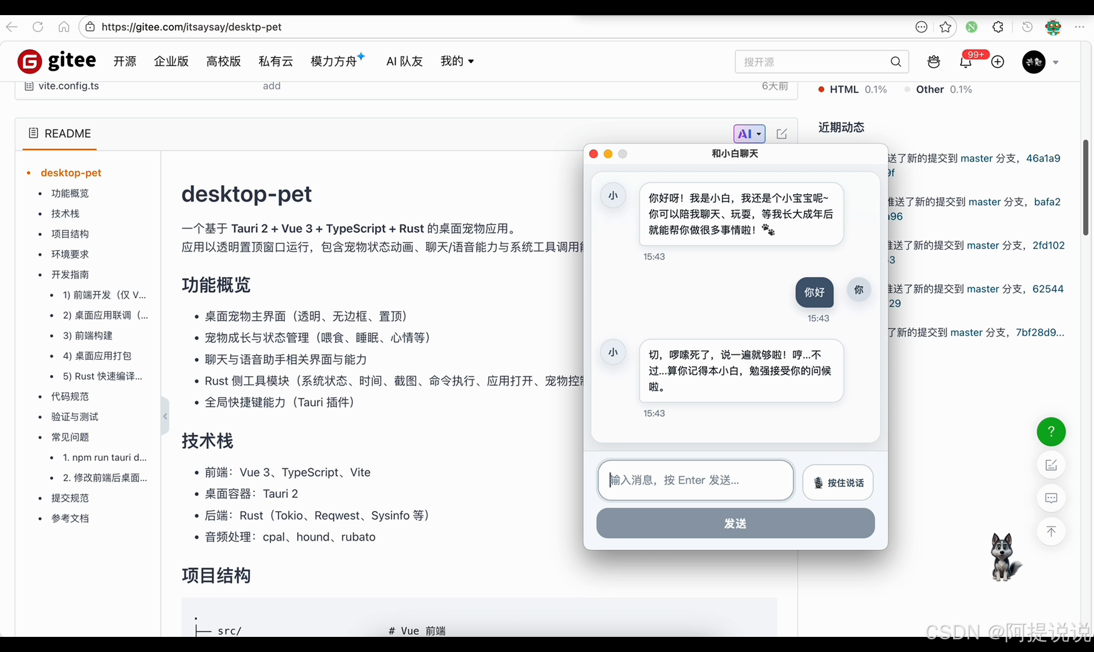Open vite.config.ts file link
The height and width of the screenshot is (652, 1094).
(68, 86)
